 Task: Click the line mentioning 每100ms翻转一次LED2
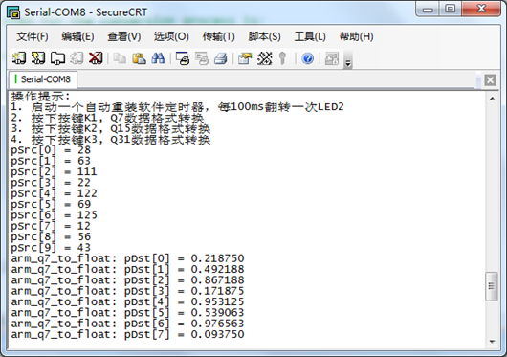[x=177, y=106]
